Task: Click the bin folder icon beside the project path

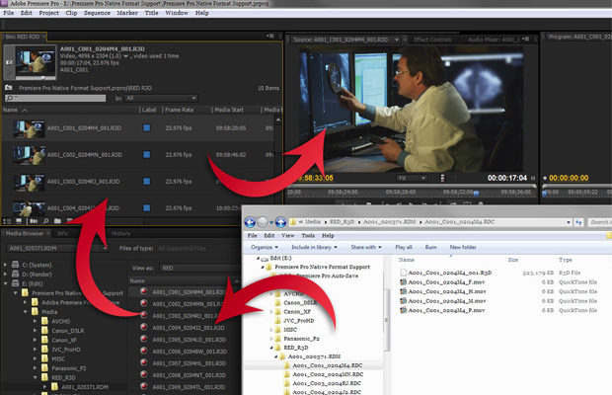Action: click(x=9, y=88)
